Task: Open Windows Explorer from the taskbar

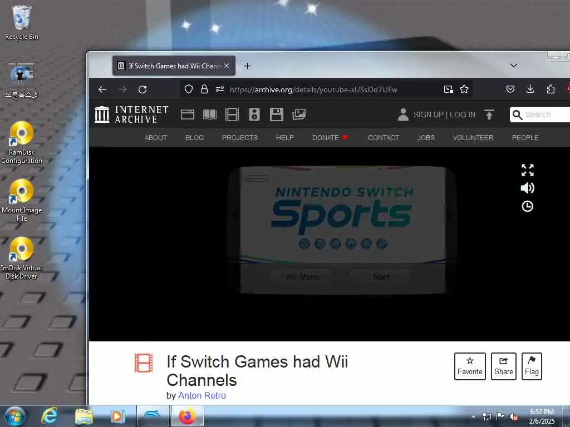Action: [x=83, y=416]
